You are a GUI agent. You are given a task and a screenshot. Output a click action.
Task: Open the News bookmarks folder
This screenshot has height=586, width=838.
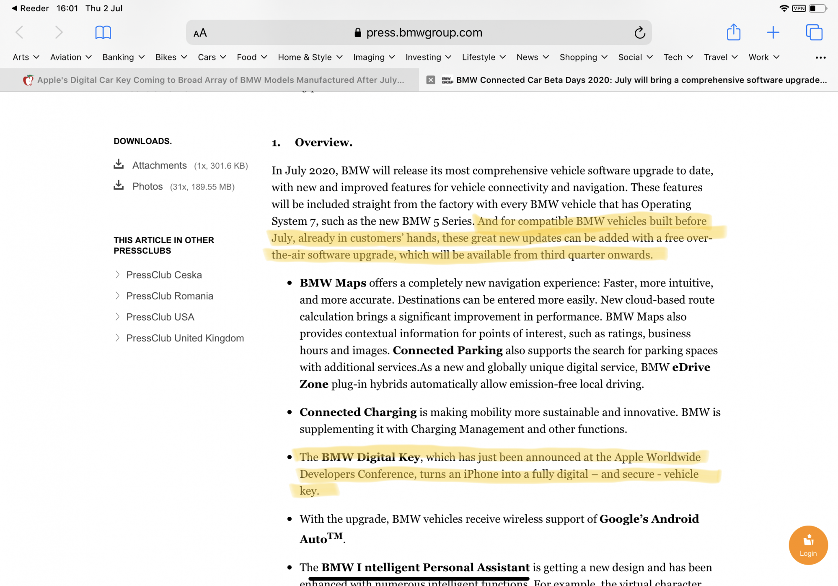tap(532, 57)
